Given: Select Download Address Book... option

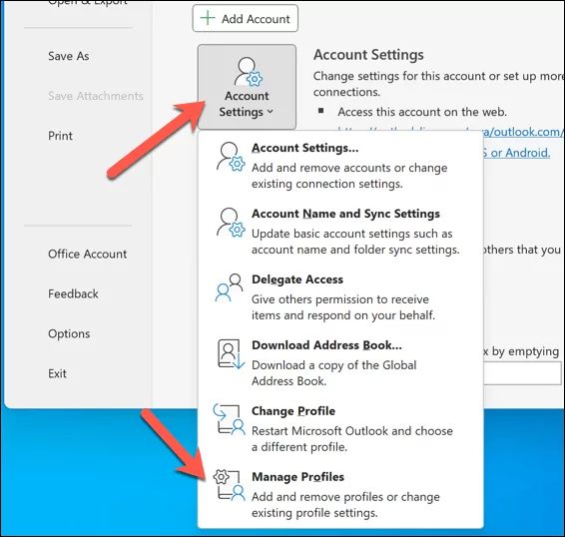Looking at the screenshot, I should (x=340, y=363).
